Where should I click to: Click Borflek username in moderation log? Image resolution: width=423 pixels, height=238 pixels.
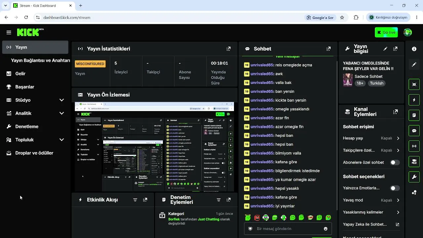click(x=174, y=219)
